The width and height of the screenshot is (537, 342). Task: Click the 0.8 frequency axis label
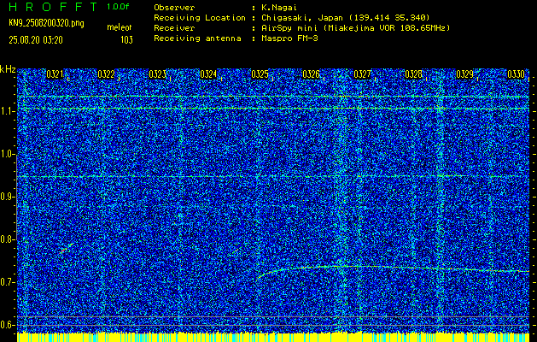(x=8, y=239)
